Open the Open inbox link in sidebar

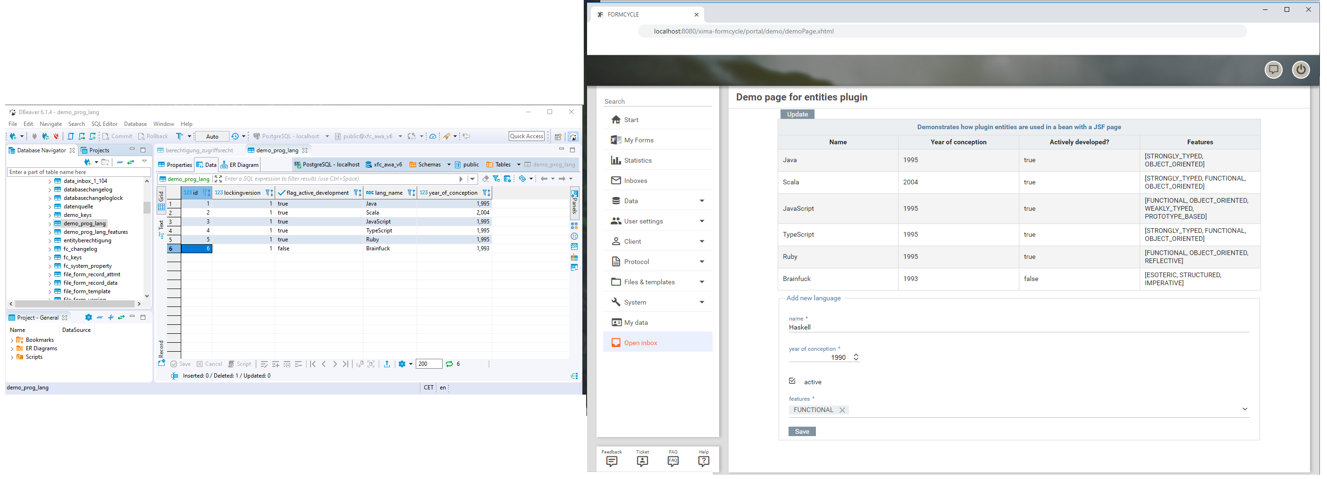[x=657, y=343]
